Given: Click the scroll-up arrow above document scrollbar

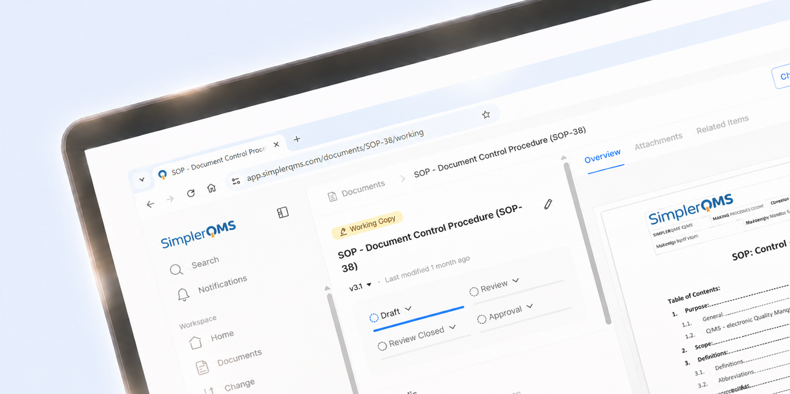Looking at the screenshot, I should [x=564, y=157].
